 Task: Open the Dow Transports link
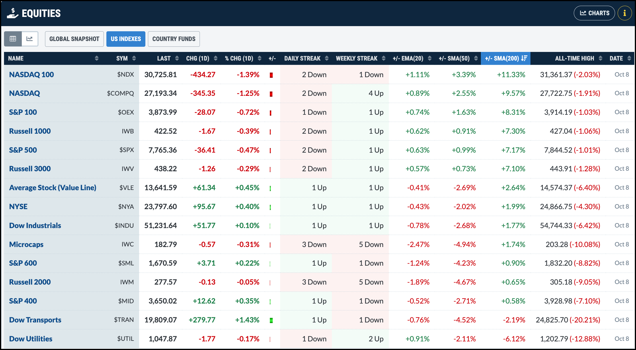click(x=35, y=320)
